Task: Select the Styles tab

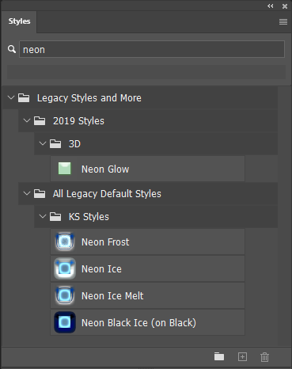Action: point(19,21)
